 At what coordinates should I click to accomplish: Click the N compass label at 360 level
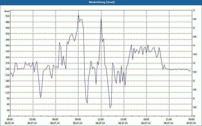tap(194, 46)
